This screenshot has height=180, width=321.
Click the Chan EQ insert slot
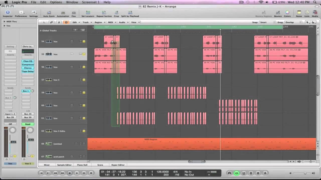[28, 61]
